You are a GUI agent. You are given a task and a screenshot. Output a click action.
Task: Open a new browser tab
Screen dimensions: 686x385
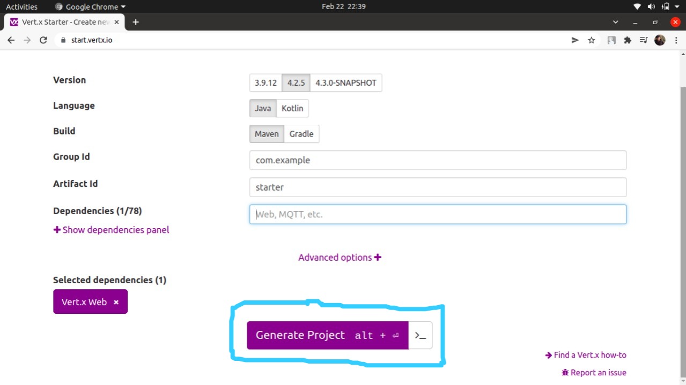tap(136, 22)
